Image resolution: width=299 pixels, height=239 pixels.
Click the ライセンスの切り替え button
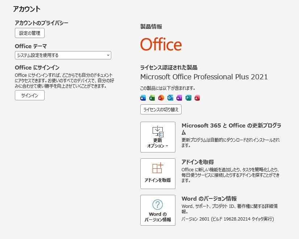tap(161, 109)
